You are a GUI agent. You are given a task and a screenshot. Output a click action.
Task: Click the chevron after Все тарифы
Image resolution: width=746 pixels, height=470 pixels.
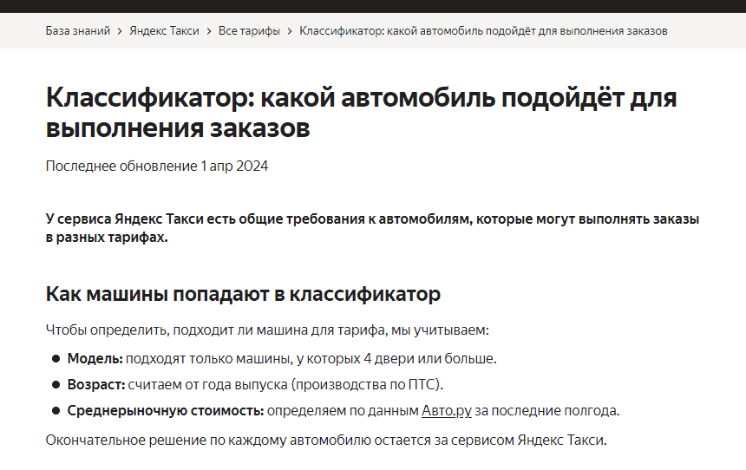click(x=290, y=31)
